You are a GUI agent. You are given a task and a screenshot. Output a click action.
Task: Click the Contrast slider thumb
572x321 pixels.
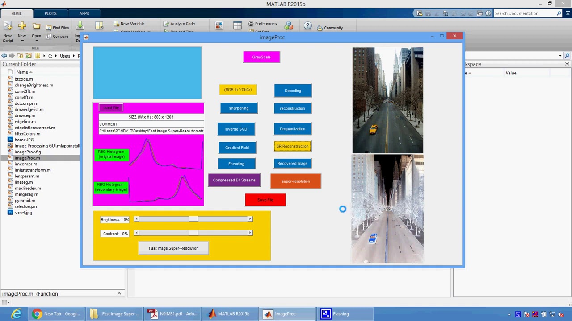[193, 233]
